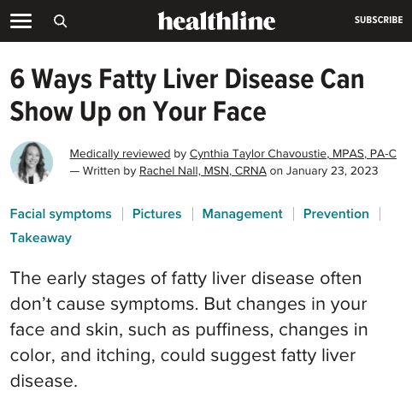Open the hamburger navigation menu

(21, 21)
